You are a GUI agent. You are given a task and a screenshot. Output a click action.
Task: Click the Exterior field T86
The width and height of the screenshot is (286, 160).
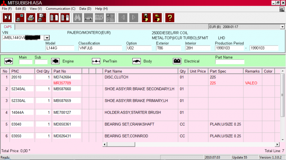pos(168,48)
